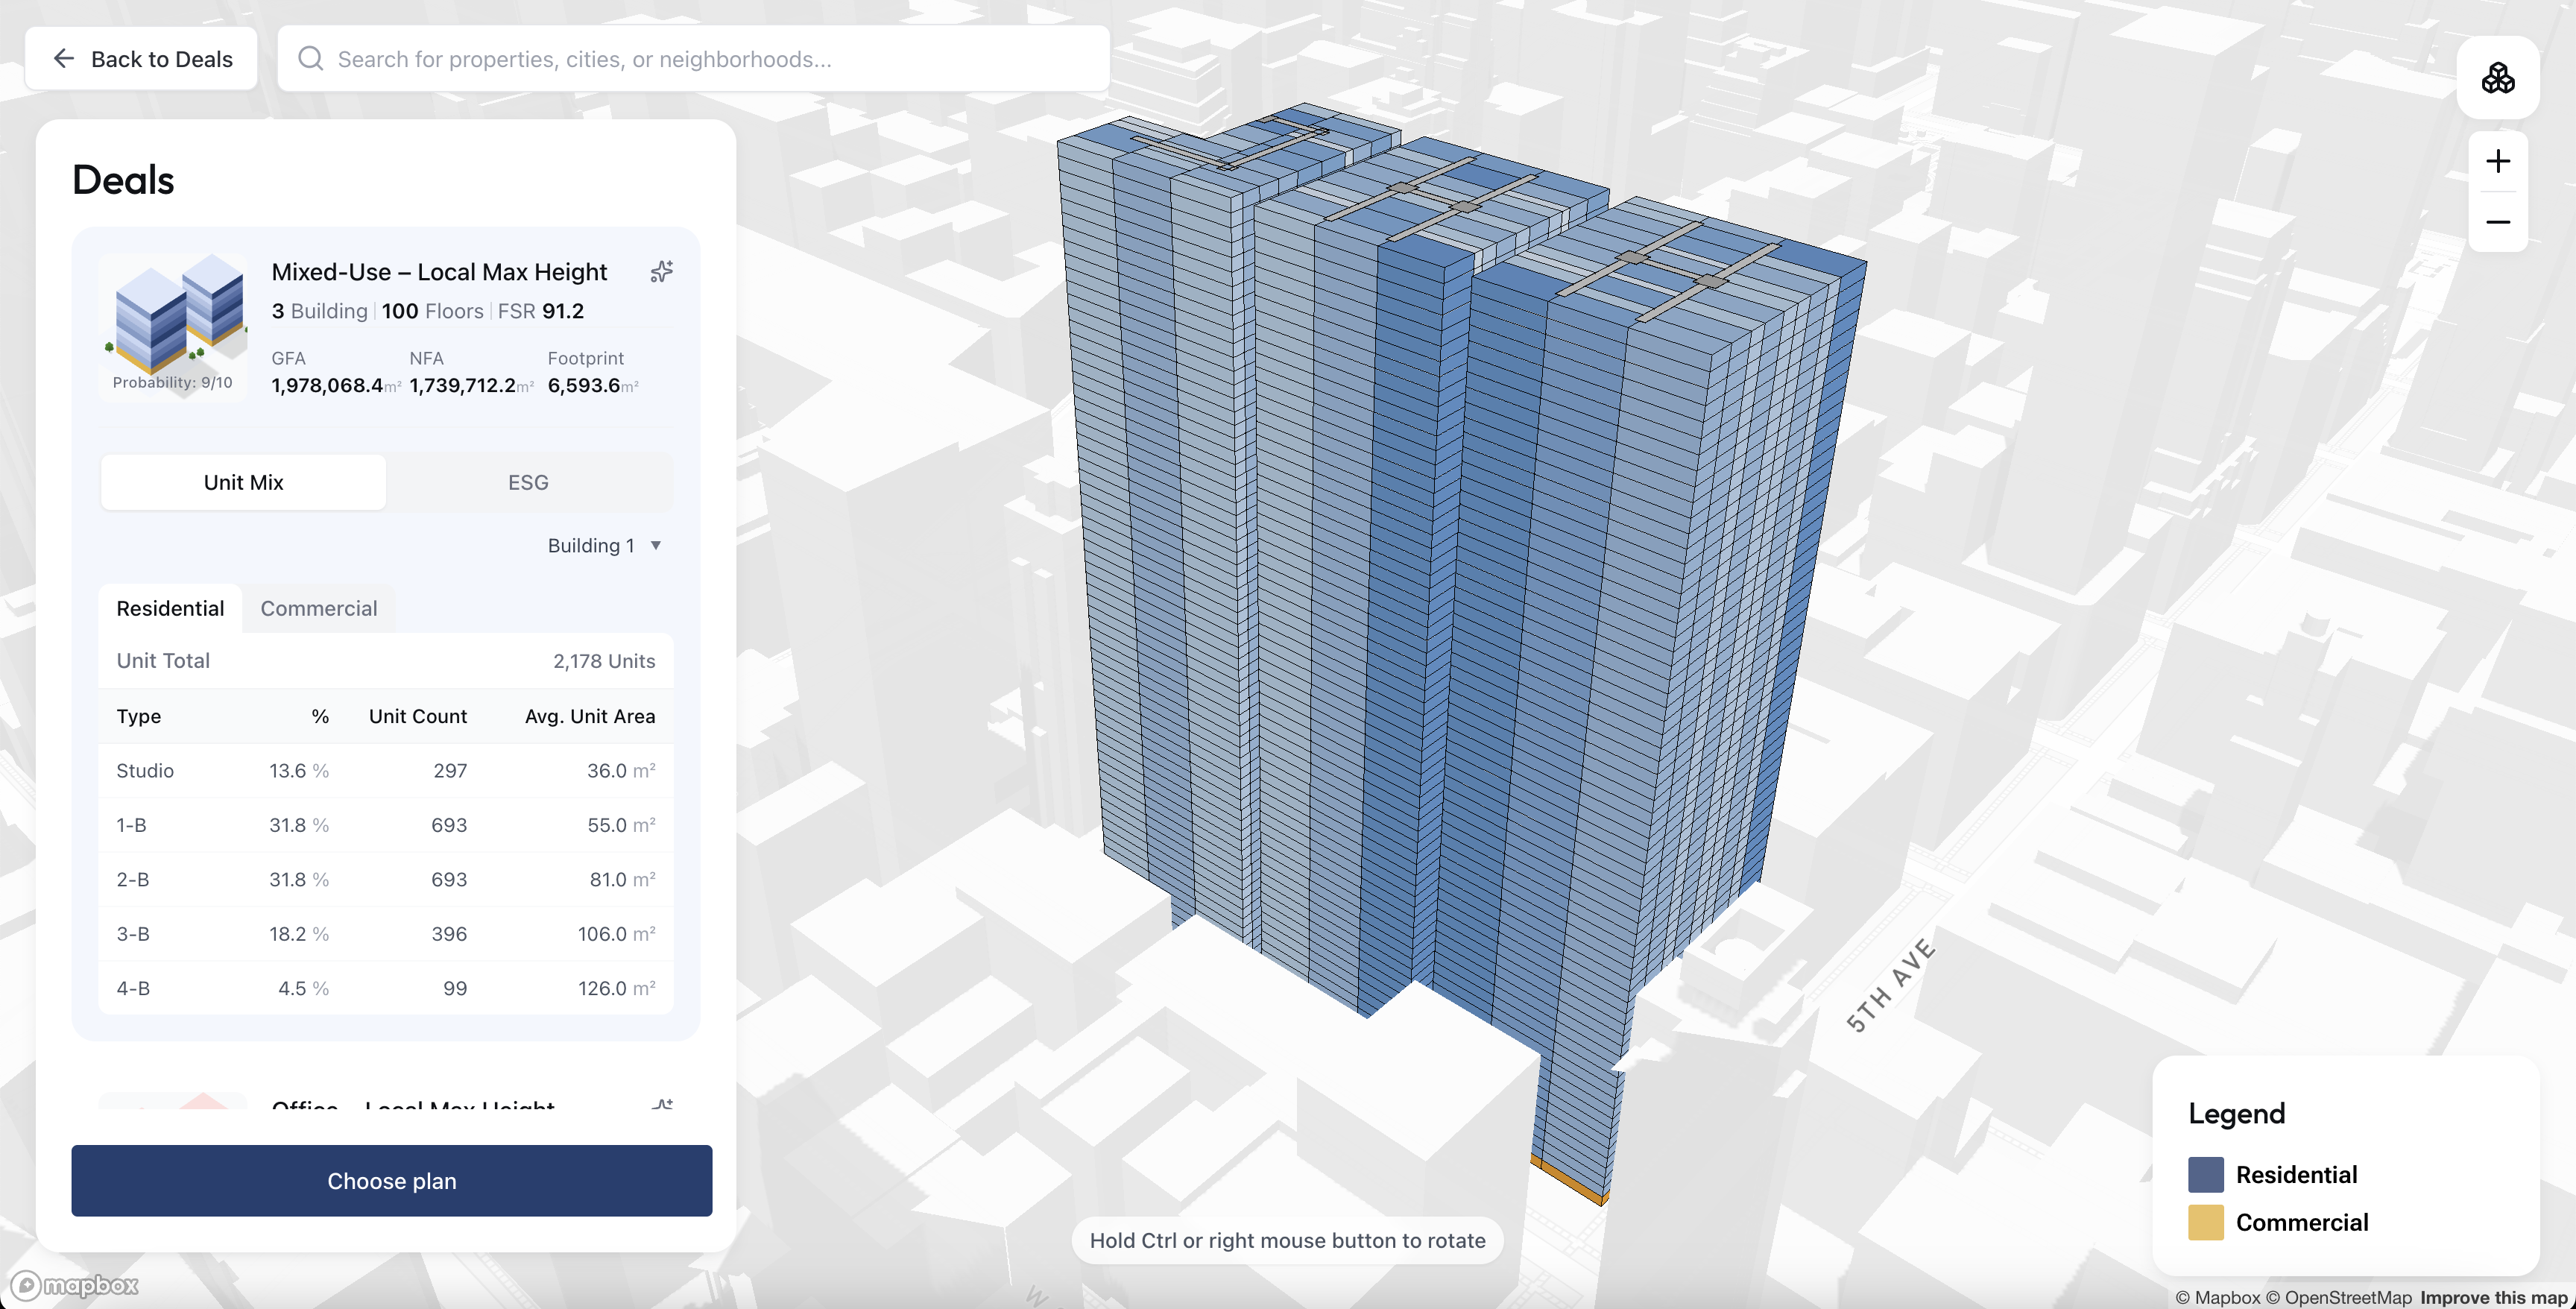Click the Mapbox logo

(x=75, y=1284)
